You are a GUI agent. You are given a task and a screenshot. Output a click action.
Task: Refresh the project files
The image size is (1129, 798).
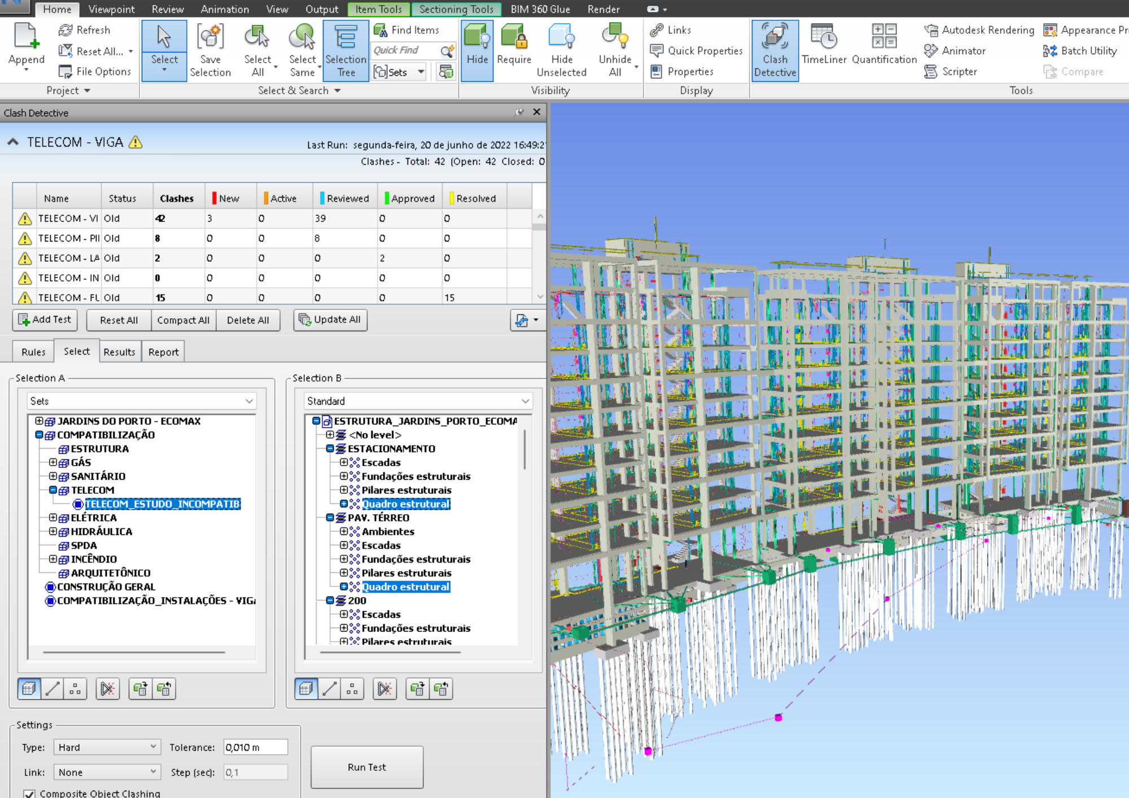[85, 30]
